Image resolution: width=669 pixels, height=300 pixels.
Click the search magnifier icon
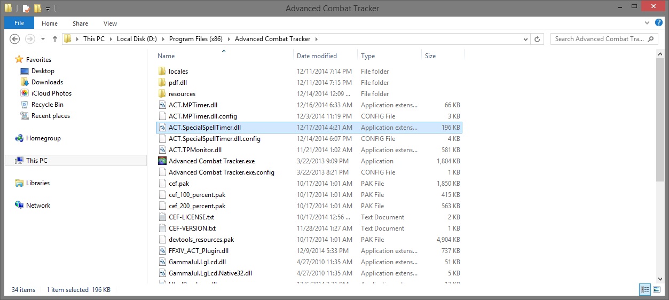point(651,39)
